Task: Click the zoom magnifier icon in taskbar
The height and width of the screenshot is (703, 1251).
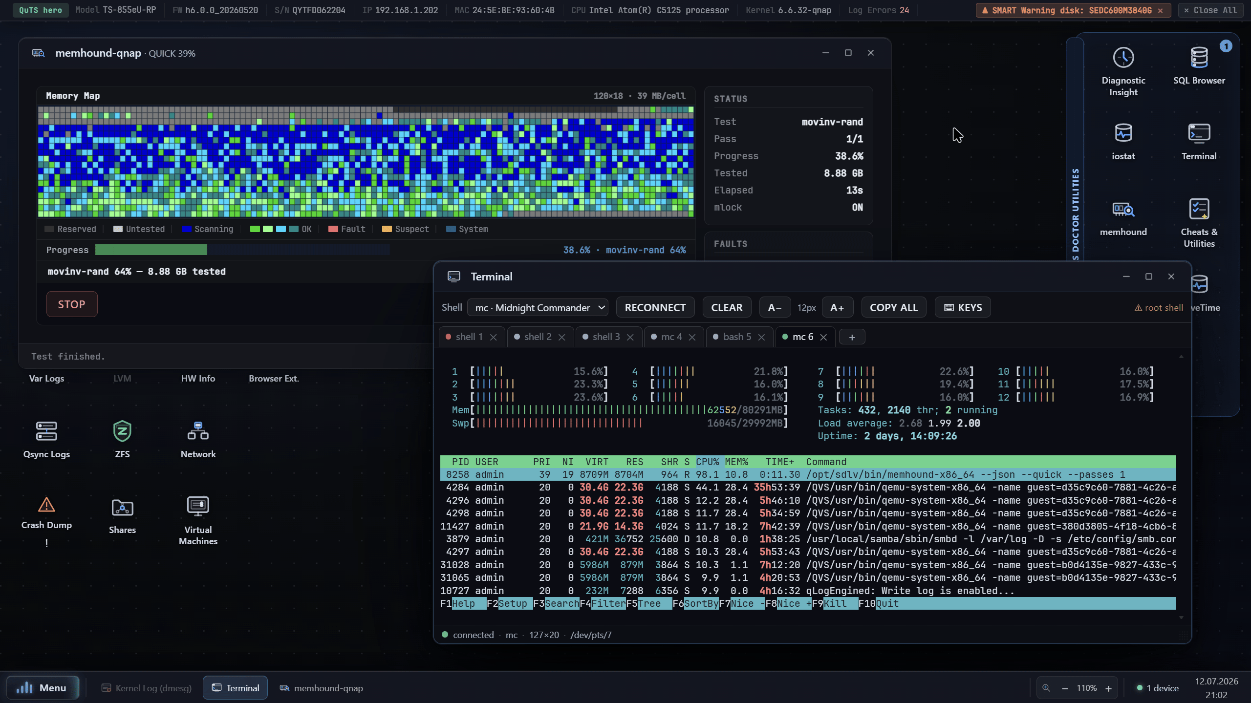Action: pyautogui.click(x=1046, y=688)
